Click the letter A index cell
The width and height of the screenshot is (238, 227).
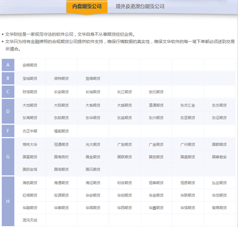tap(8, 65)
